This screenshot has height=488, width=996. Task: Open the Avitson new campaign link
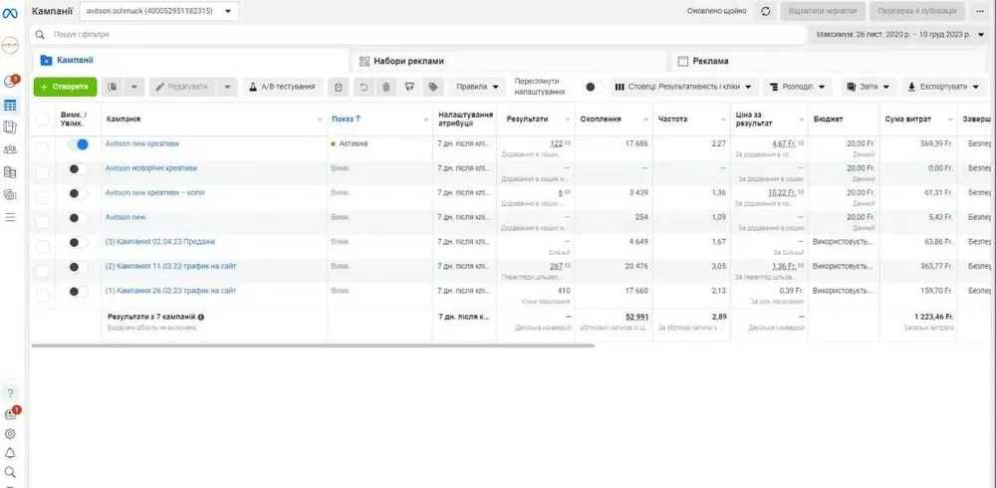(125, 217)
